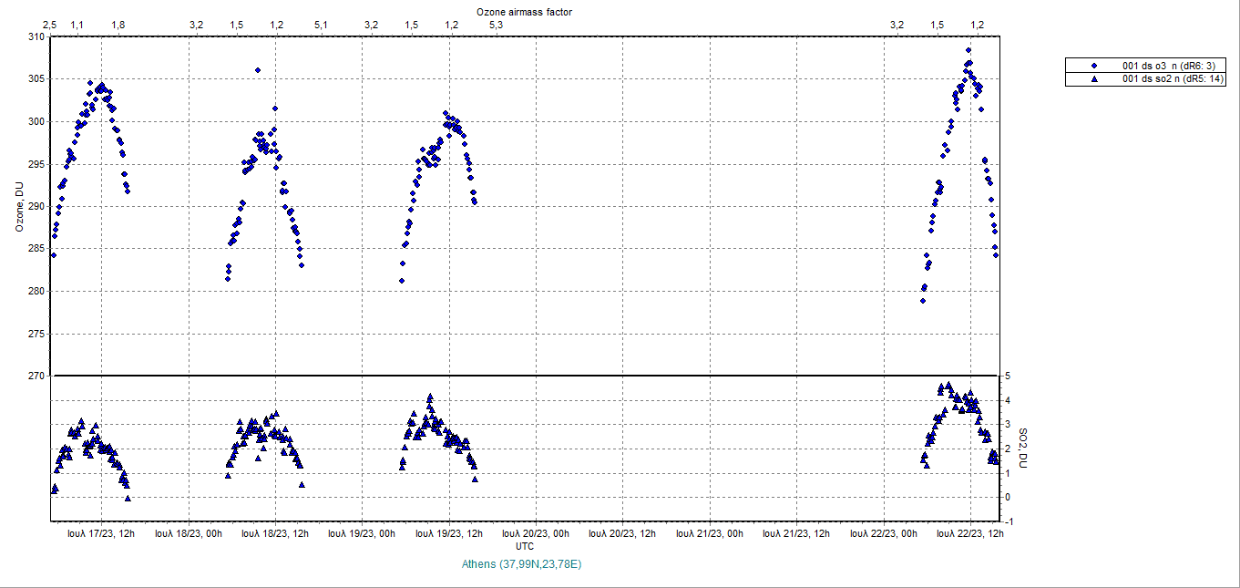1240x588 pixels.
Task: Click the -1 tick on the SO2 axis
Action: 1008,521
